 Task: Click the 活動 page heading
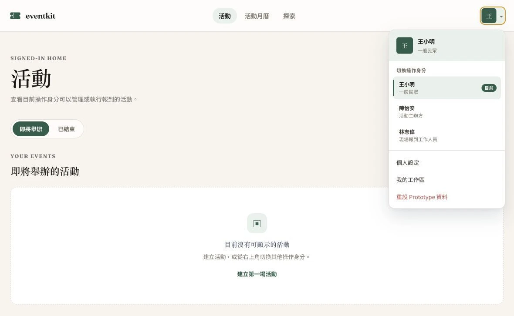coord(31,79)
